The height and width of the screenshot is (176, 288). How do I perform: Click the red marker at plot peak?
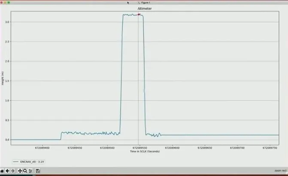[x=139, y=14]
